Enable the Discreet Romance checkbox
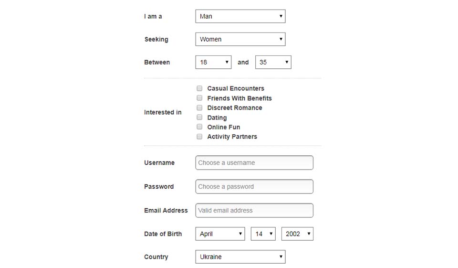 [199, 107]
